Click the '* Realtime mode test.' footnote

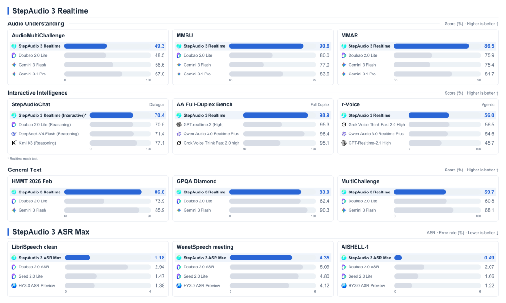click(x=22, y=159)
